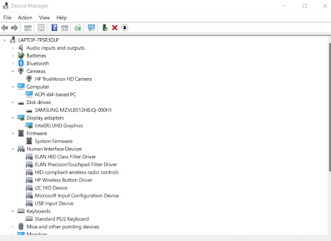The image size is (331, 241).
Task: Collapse the Human Interface Devices node
Action: tap(13, 149)
